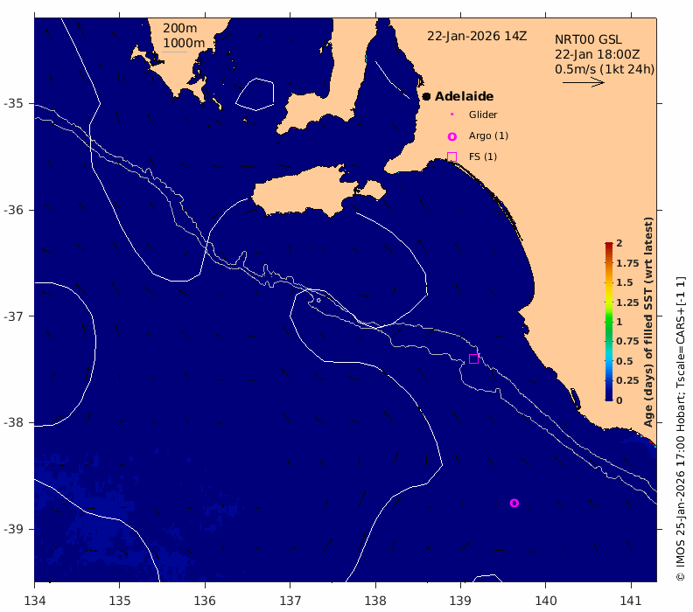Click latitude tick label -38

click(x=13, y=422)
